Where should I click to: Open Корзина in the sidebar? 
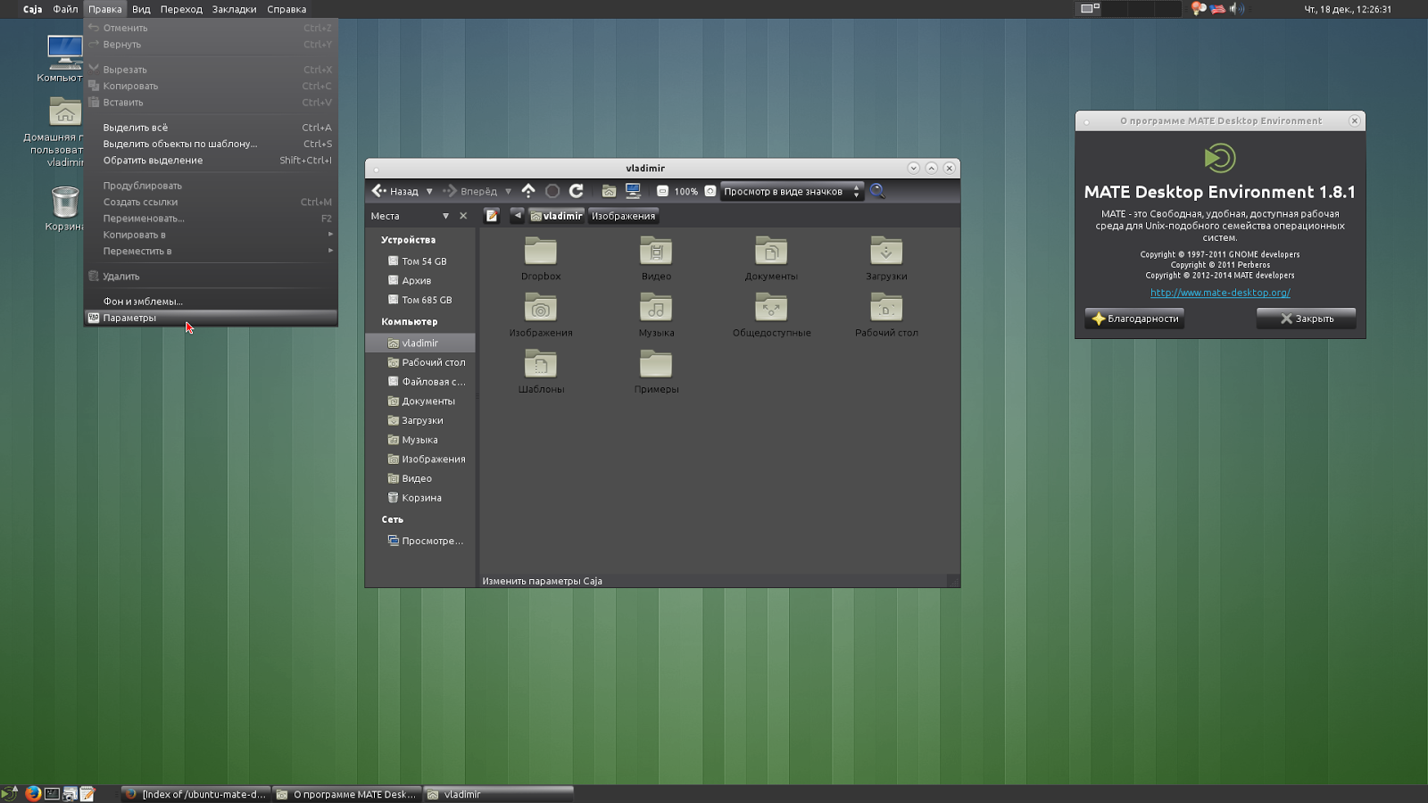click(x=419, y=498)
